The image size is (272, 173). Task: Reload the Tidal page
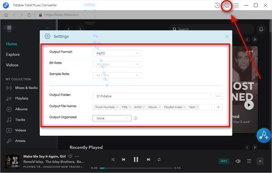[29, 15]
